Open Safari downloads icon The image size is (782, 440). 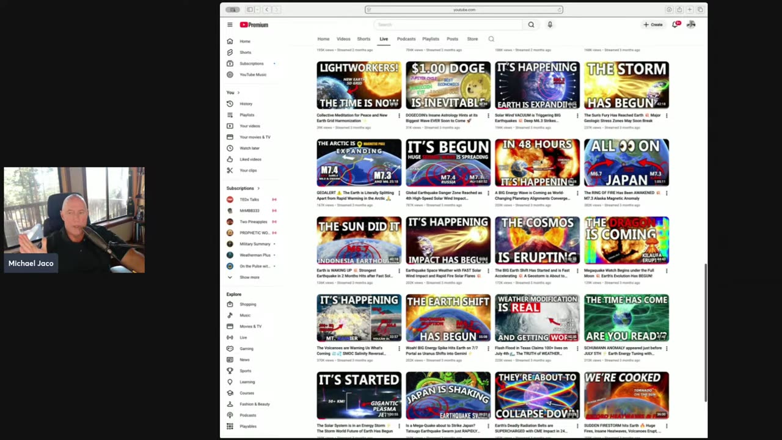click(x=669, y=10)
